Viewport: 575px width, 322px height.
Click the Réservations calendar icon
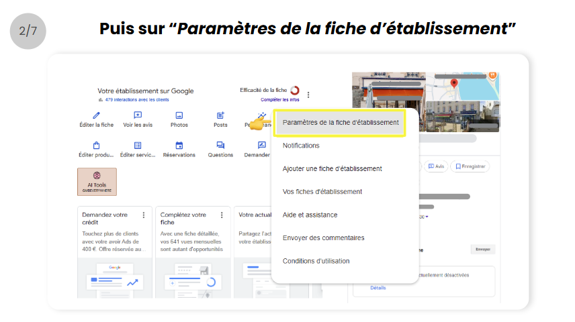(179, 145)
